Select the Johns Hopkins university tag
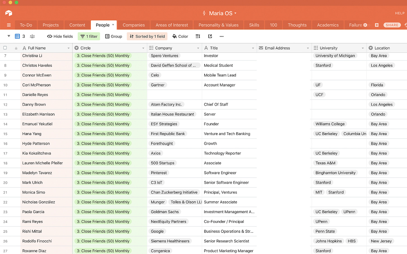The image size is (407, 254). coord(329,241)
